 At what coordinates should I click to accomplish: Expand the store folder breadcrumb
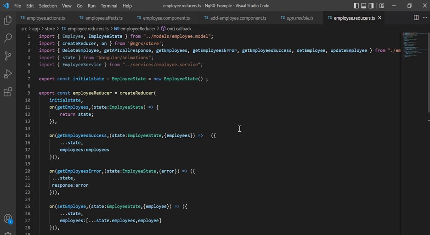(x=50, y=28)
